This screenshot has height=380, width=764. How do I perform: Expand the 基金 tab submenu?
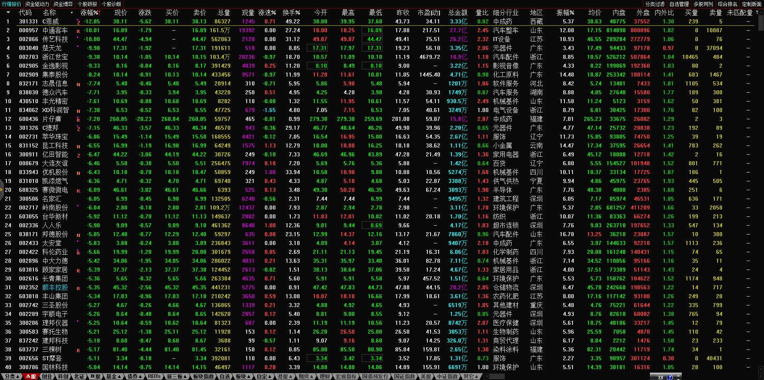114,376
